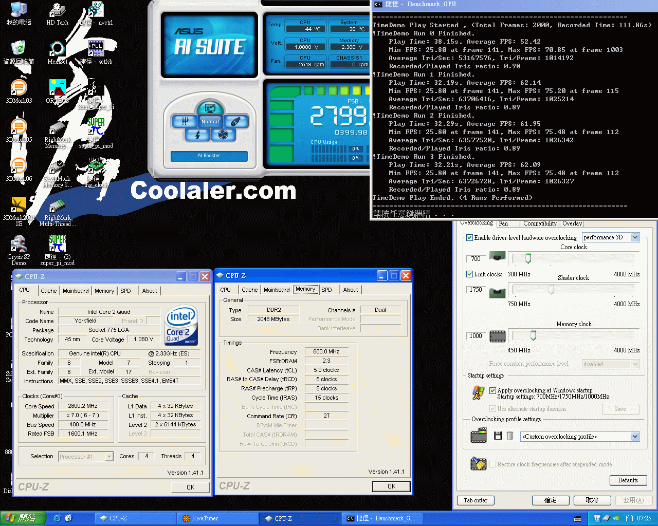Click the shader clock value field showing 1750
The height and width of the screenshot is (526, 658).
click(476, 290)
